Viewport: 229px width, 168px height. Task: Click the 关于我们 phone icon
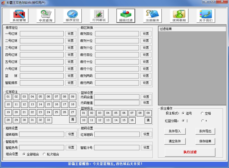pos(206,16)
